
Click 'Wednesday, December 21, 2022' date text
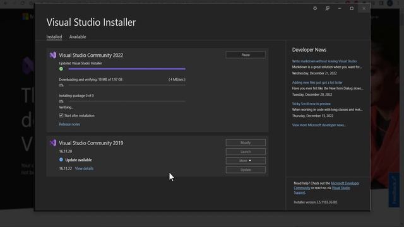(x=314, y=73)
